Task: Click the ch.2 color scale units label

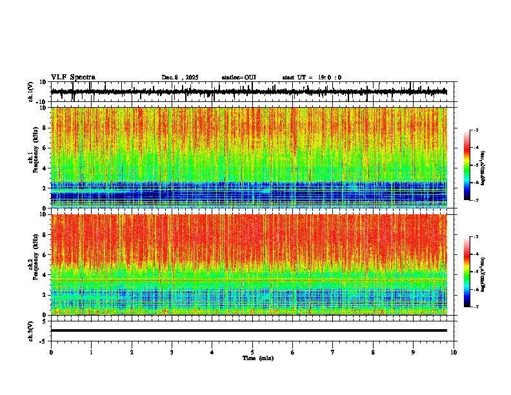Action: point(483,274)
